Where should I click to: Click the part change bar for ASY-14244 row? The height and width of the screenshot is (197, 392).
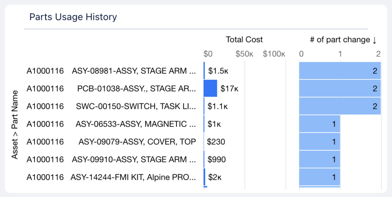click(x=319, y=177)
